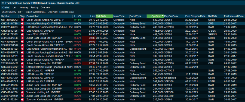245x102 pixels.
Task: Click the 1,80% change value
Action: [x=78, y=56]
